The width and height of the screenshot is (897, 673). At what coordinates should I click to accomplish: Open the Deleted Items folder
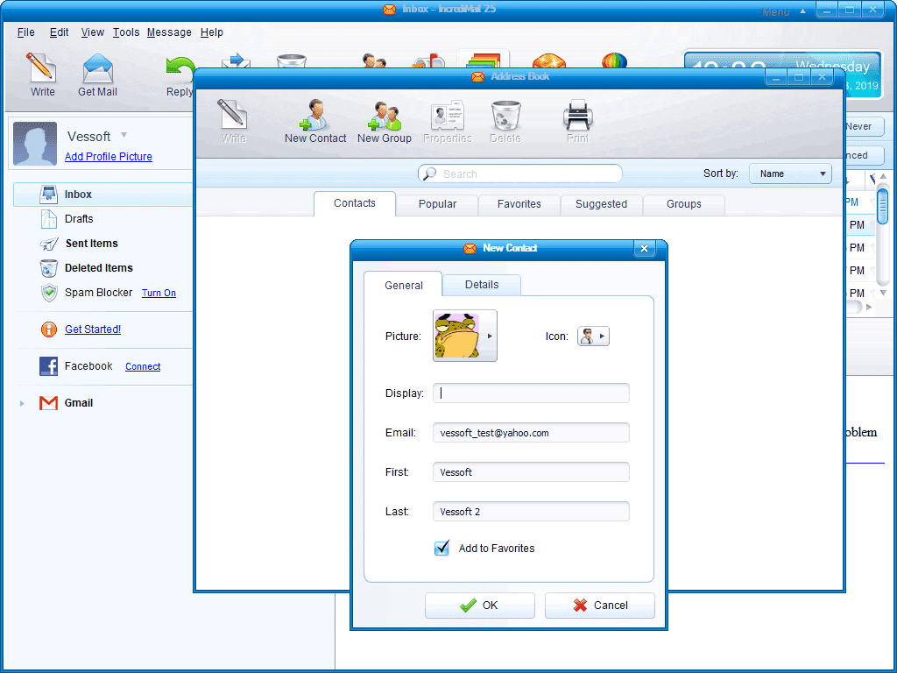[x=98, y=268]
